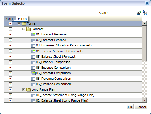Click the 03_Expenses Allocation Rate form icon
151x114 pixels.
[x=33, y=46]
